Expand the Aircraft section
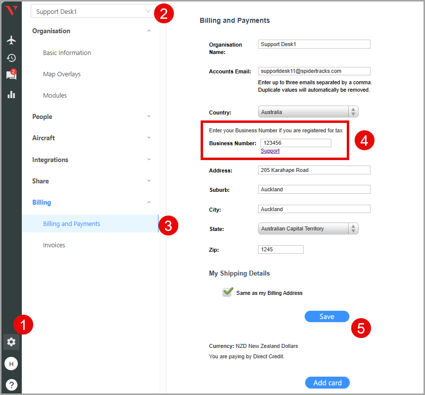425x395 pixels. [x=92, y=138]
